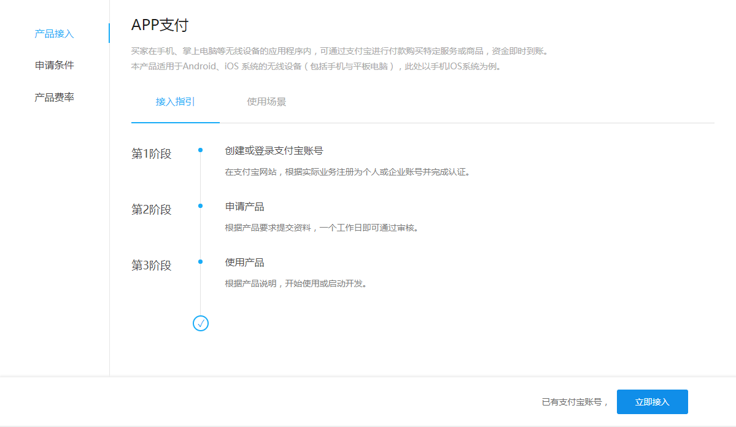The height and width of the screenshot is (427, 736).
Task: Click the timeline dot for 第3阶段
Action: pos(201,262)
